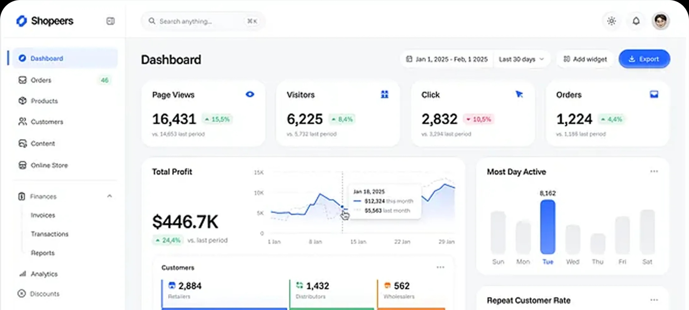689x310 pixels.
Task: Click Orders card 4,4% badge
Action: 611,119
